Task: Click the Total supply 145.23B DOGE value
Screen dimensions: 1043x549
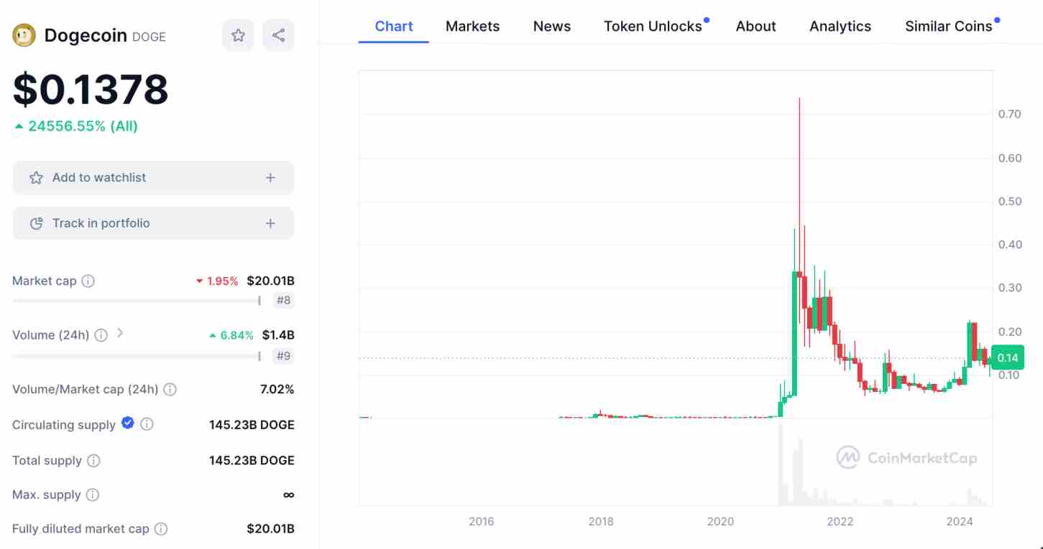Action: point(252,460)
